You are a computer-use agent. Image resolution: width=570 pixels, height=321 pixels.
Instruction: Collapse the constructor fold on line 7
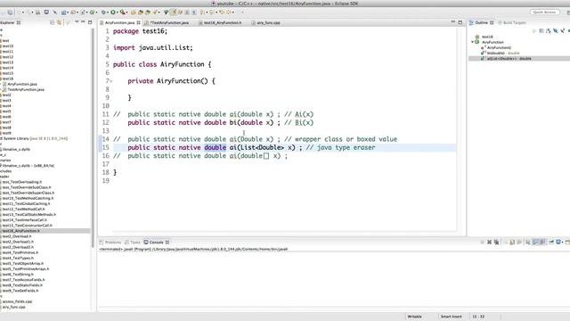[x=110, y=81]
